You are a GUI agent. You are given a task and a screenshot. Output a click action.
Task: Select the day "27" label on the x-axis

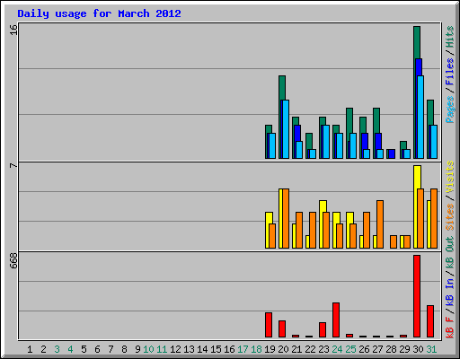377,349
